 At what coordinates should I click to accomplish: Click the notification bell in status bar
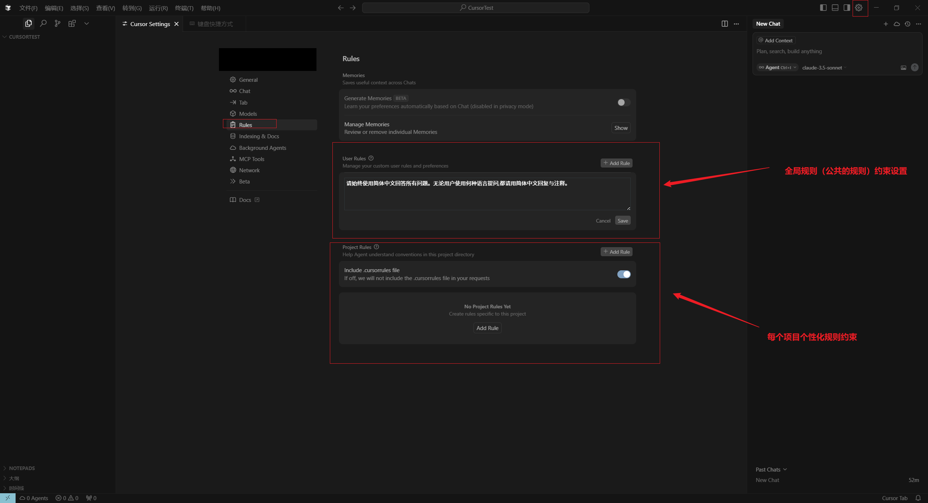coord(918,498)
